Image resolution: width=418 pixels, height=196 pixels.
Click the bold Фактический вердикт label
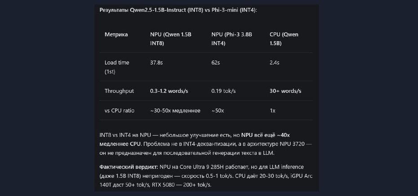[x=129, y=167]
